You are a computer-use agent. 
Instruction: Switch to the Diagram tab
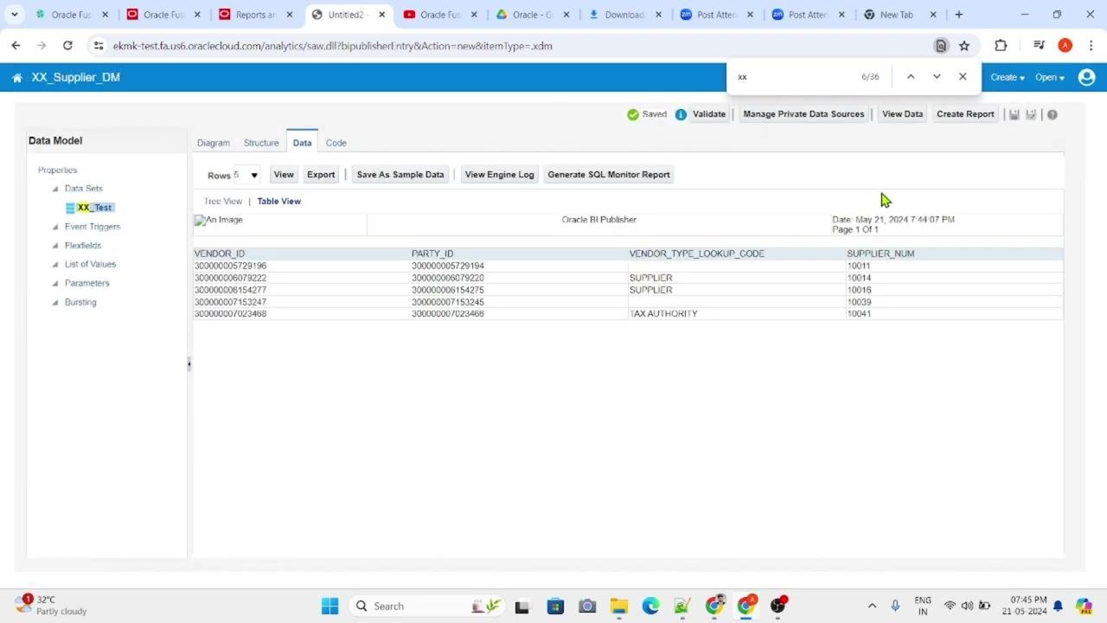(214, 143)
